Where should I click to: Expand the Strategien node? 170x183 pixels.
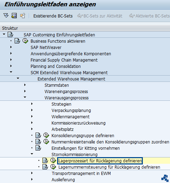coord(32,104)
